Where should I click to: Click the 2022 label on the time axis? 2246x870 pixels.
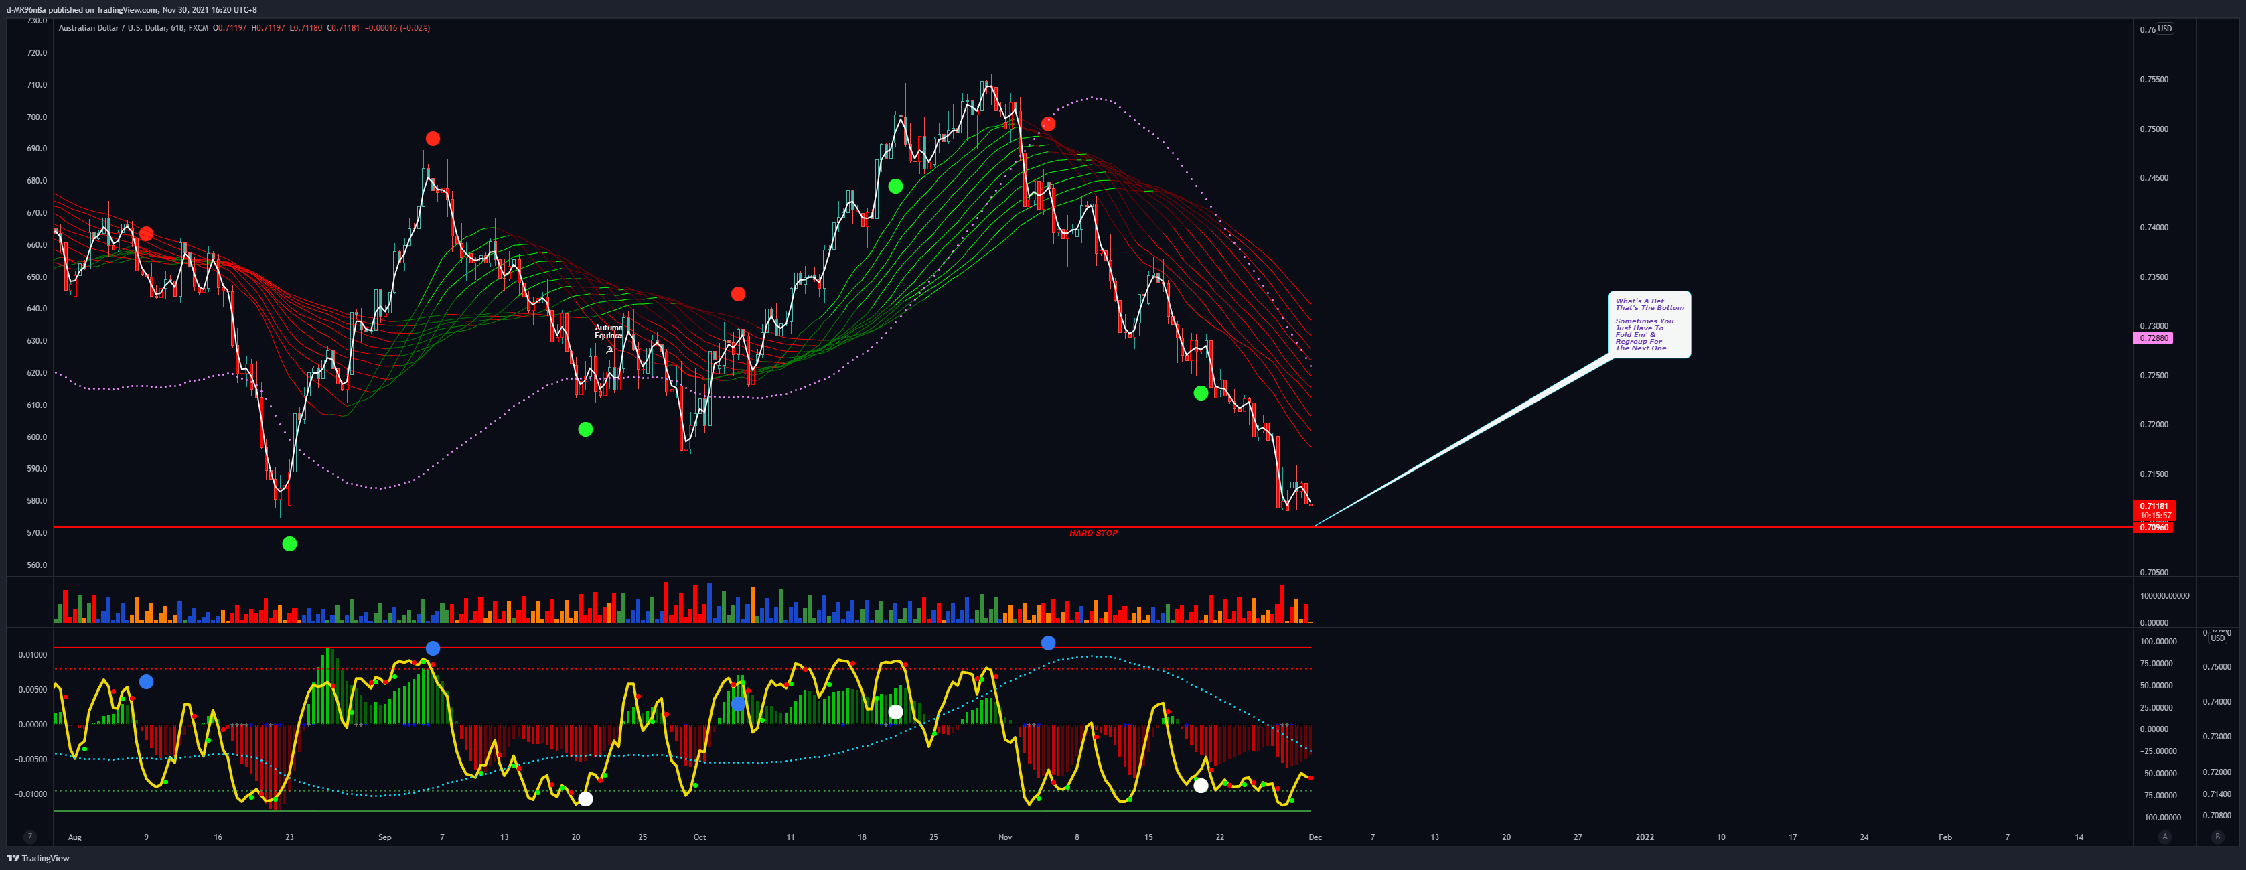[x=1645, y=837]
